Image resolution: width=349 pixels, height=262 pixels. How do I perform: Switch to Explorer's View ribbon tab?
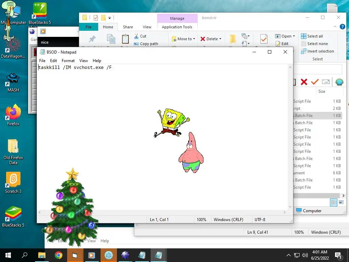147,27
